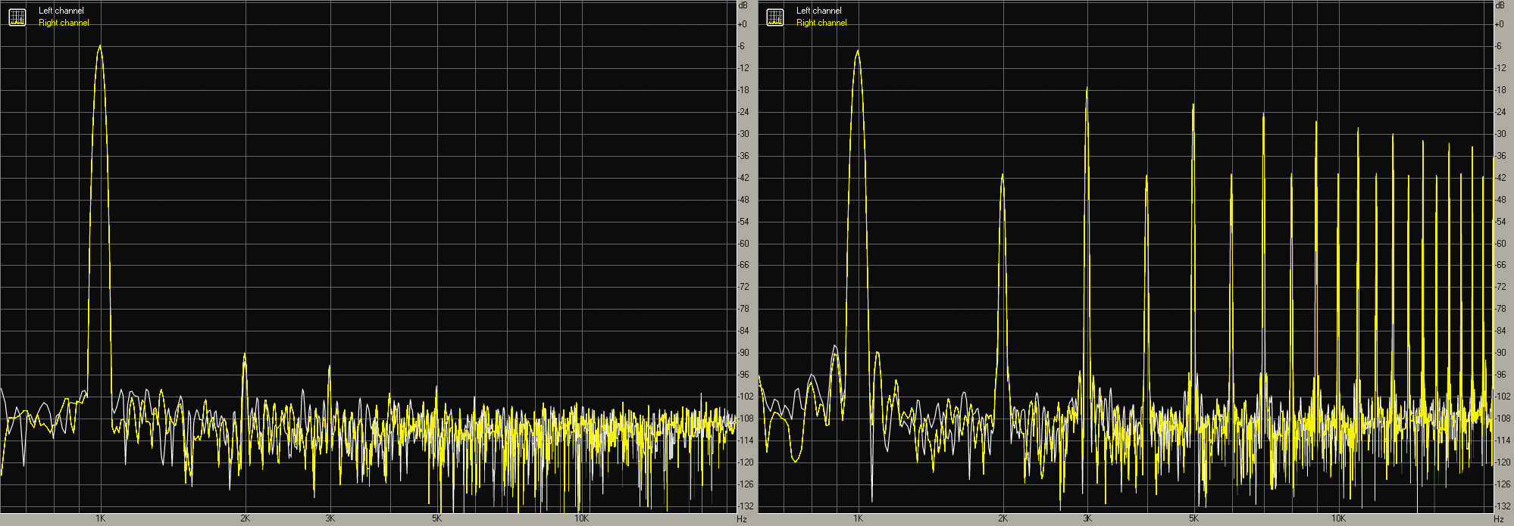Click the -108 dB label on the left graph's scale
Screen dimensions: 1514x526
click(746, 419)
